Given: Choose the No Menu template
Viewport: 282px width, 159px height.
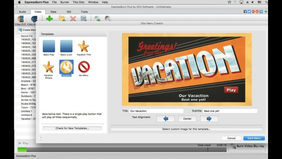Looking at the screenshot, I should [x=84, y=67].
